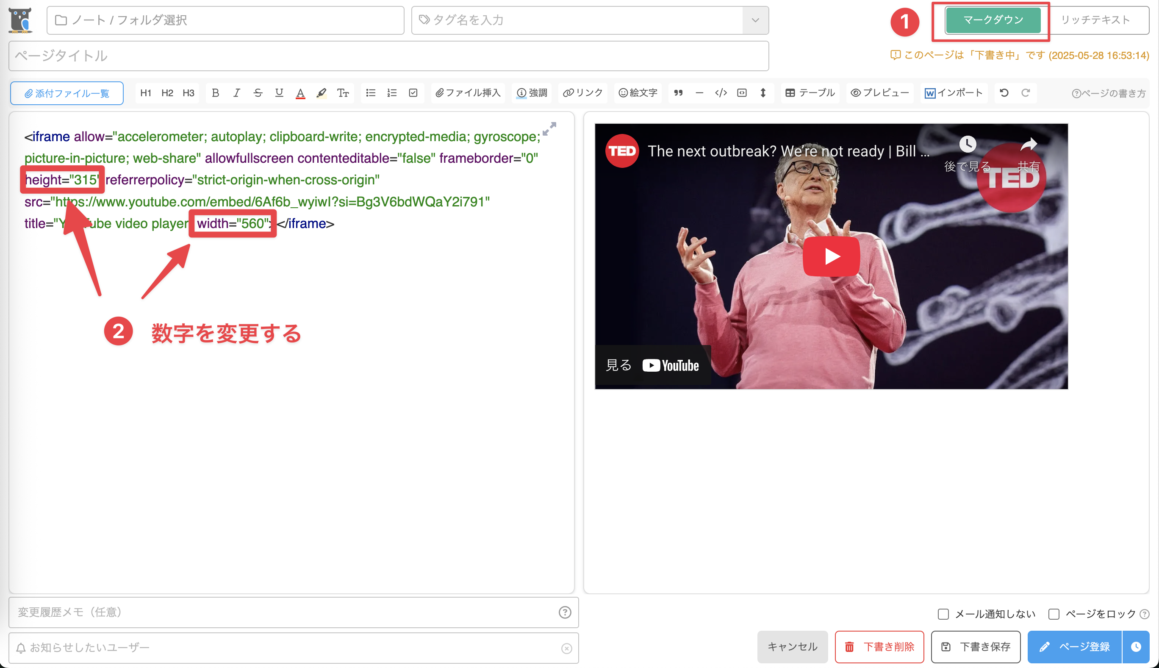Switch to the リッチテキスト editor tab
This screenshot has height=668, width=1159.
click(1095, 20)
